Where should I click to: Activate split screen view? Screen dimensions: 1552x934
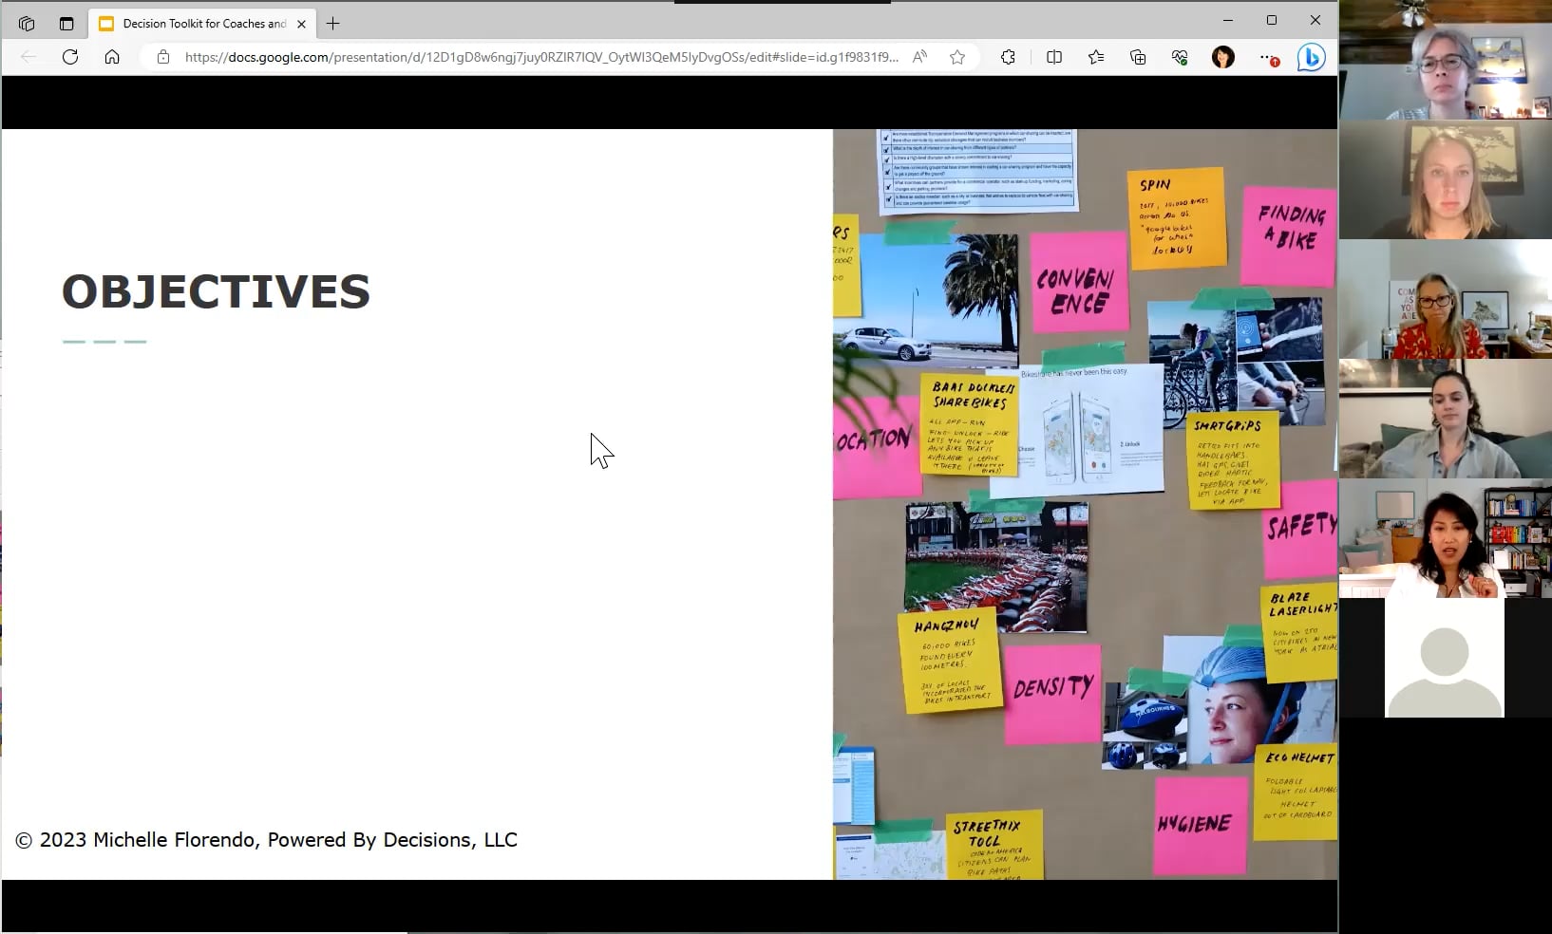click(x=1054, y=57)
